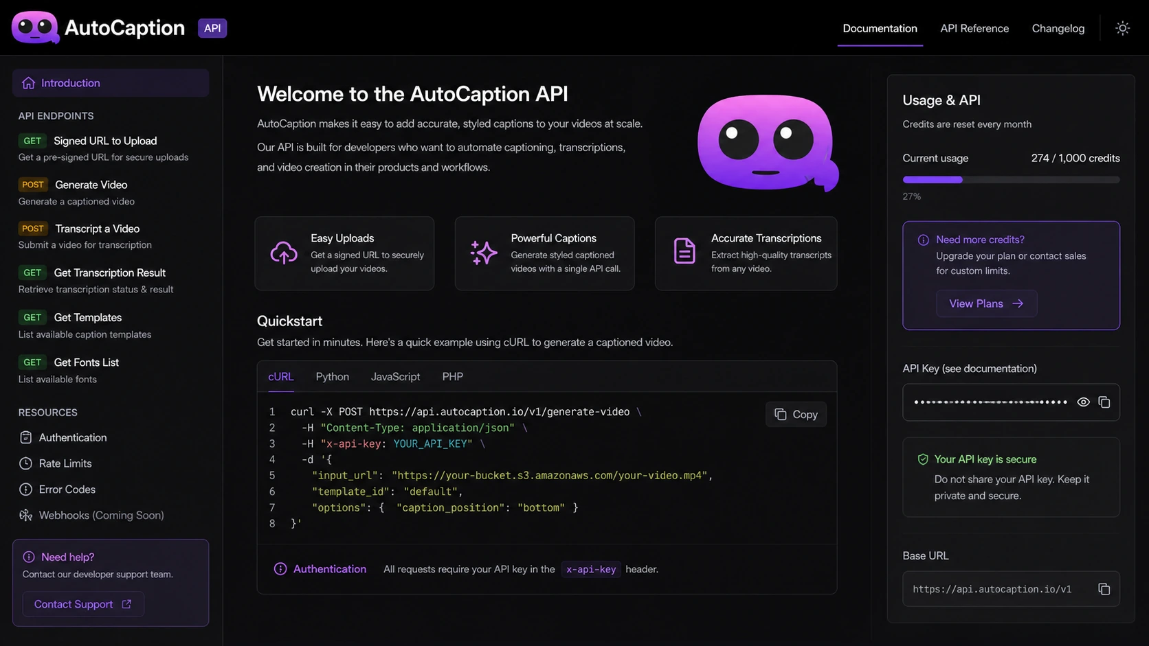
Task: Click external-link icon on Contact Support
Action: (126, 604)
